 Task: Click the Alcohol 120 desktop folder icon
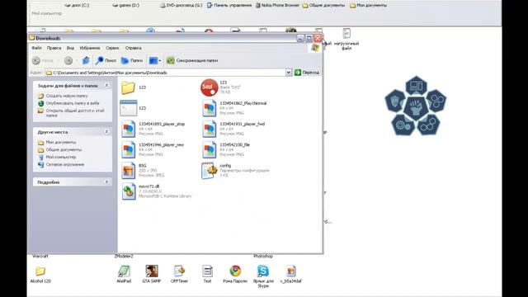click(x=40, y=271)
